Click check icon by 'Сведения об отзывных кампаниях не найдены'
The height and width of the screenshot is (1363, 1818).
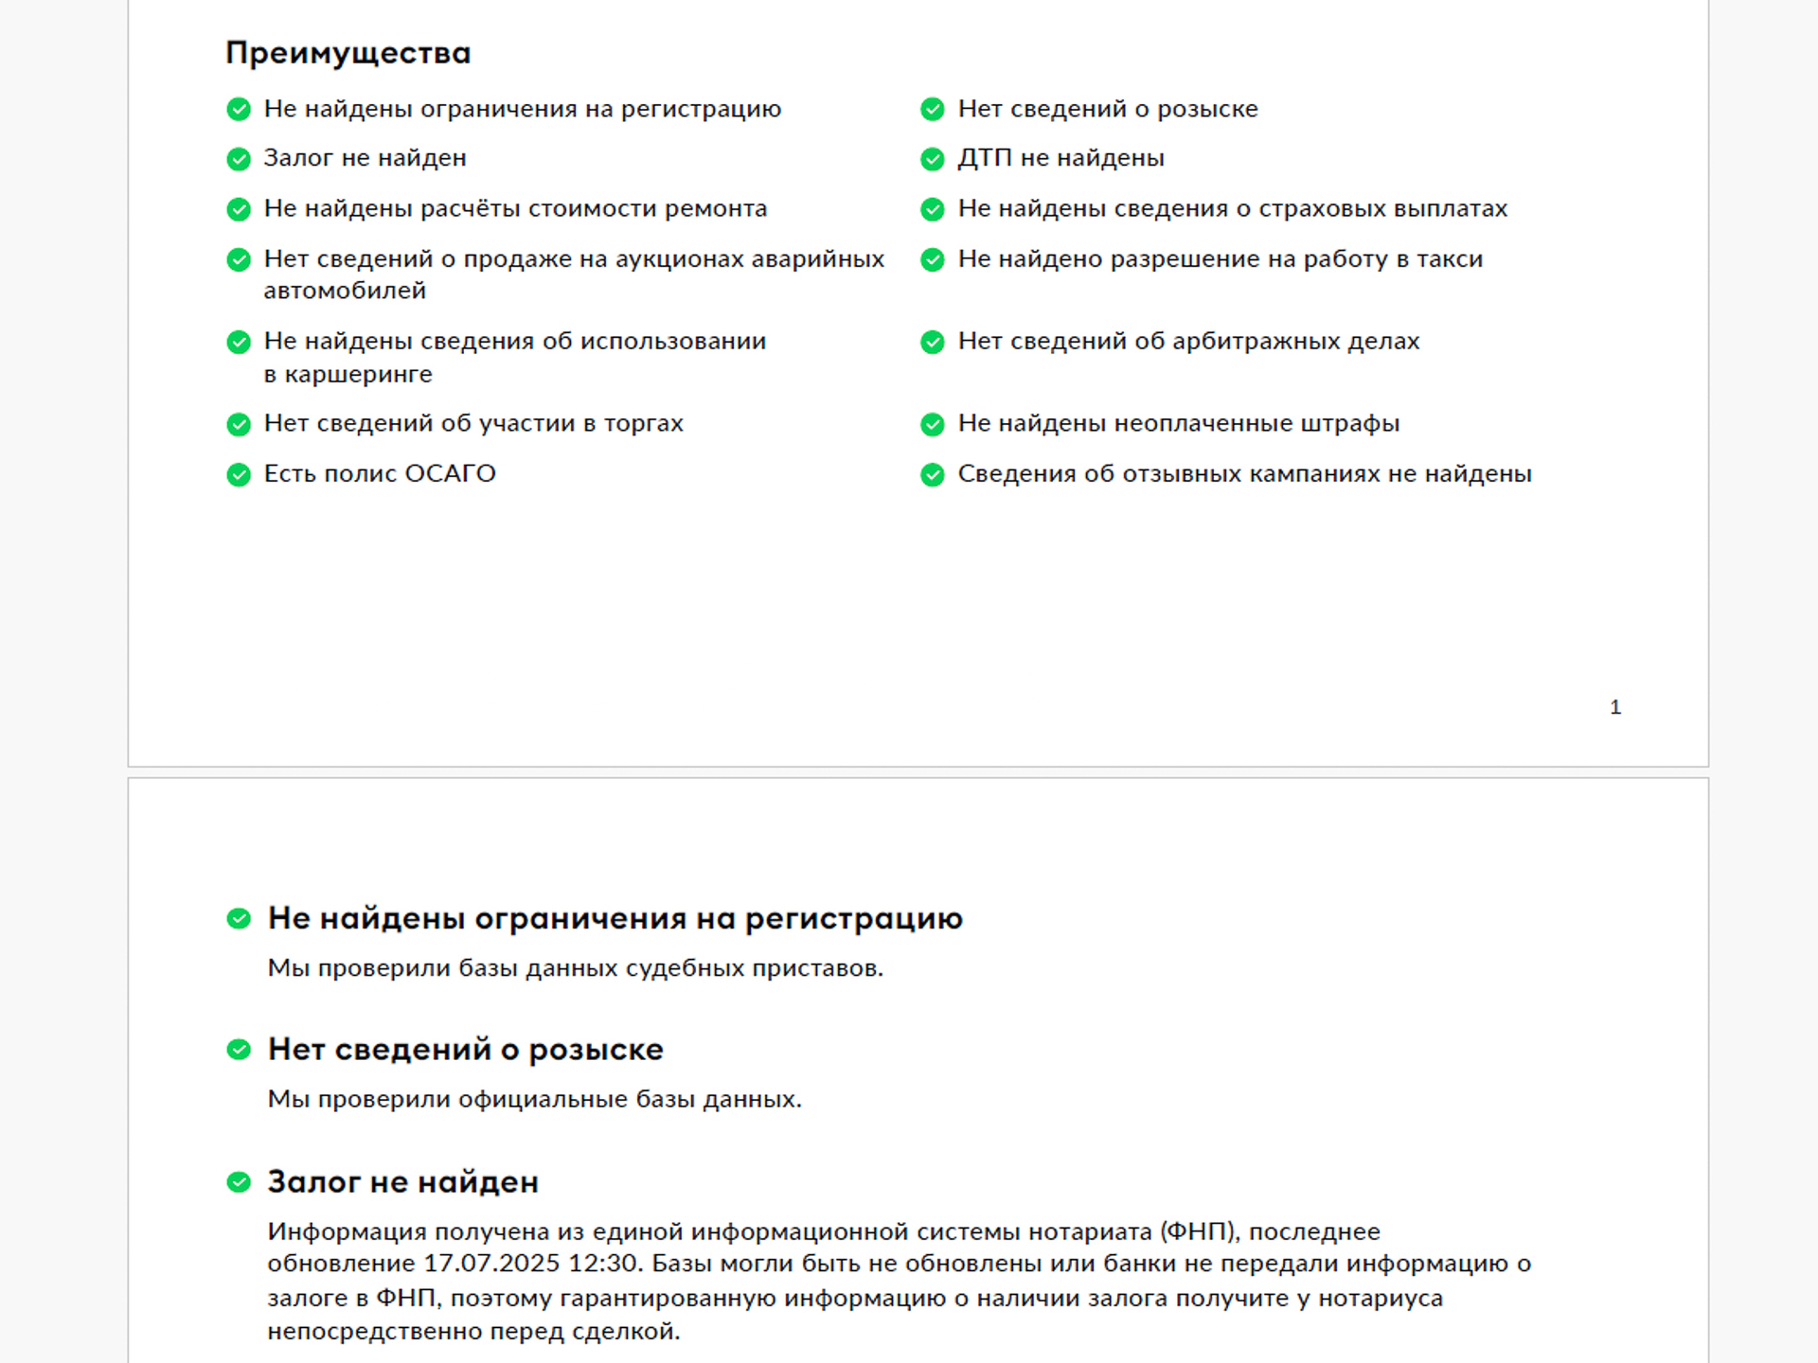pyautogui.click(x=933, y=474)
